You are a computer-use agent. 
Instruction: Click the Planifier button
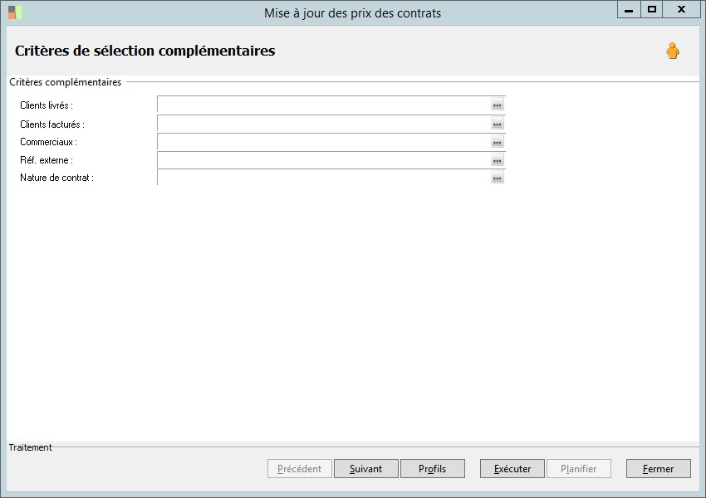pos(578,469)
